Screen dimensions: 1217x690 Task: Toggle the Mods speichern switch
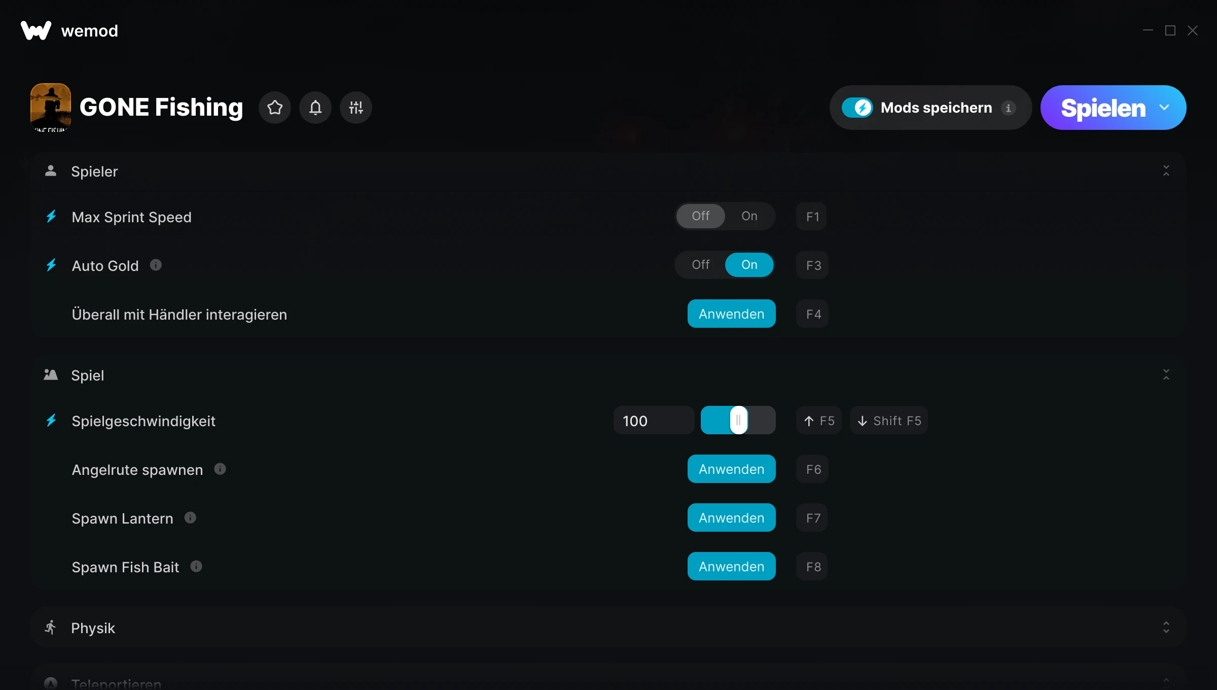pos(857,108)
